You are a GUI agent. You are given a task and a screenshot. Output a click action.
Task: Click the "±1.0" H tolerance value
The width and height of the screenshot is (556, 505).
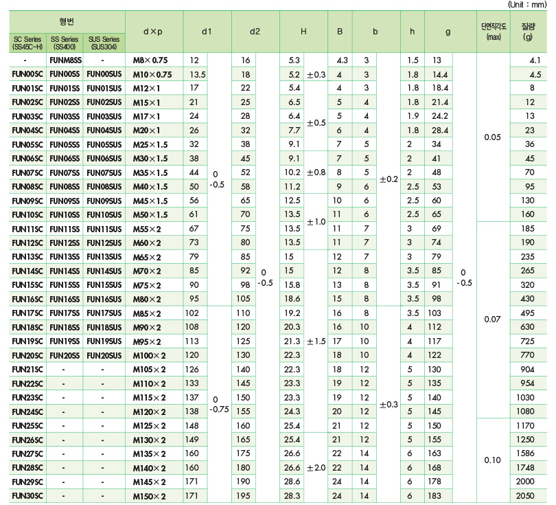click(316, 222)
